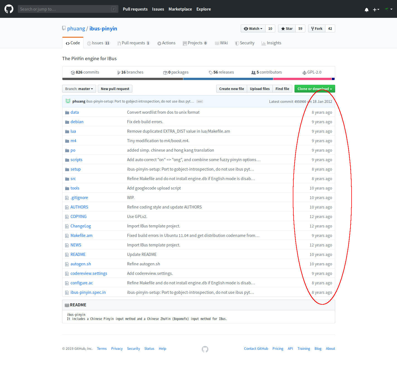The image size is (397, 366).
Task: View the 59 stargazers count
Action: pyautogui.click(x=300, y=28)
